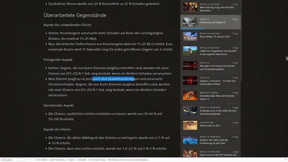Viewport: 288px width, 162px height.
Task: Click the '2 Tage' date on the Skarabäus card
Action: 235,4
